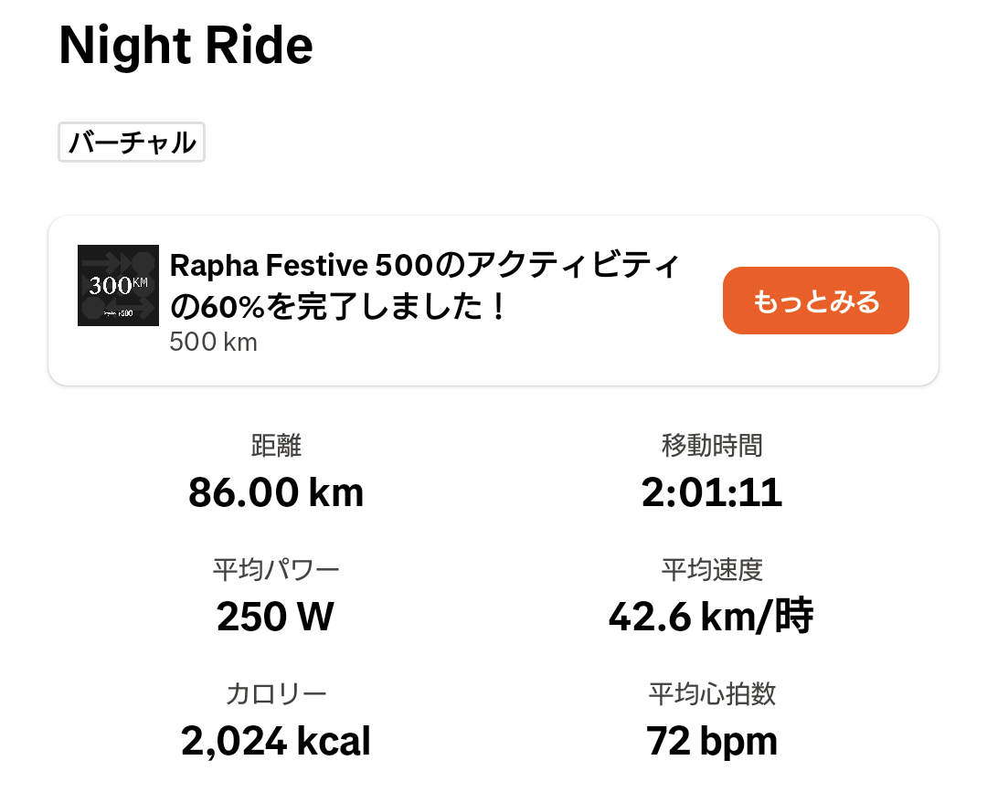
Task: Select the 250 W power value
Action: [276, 618]
